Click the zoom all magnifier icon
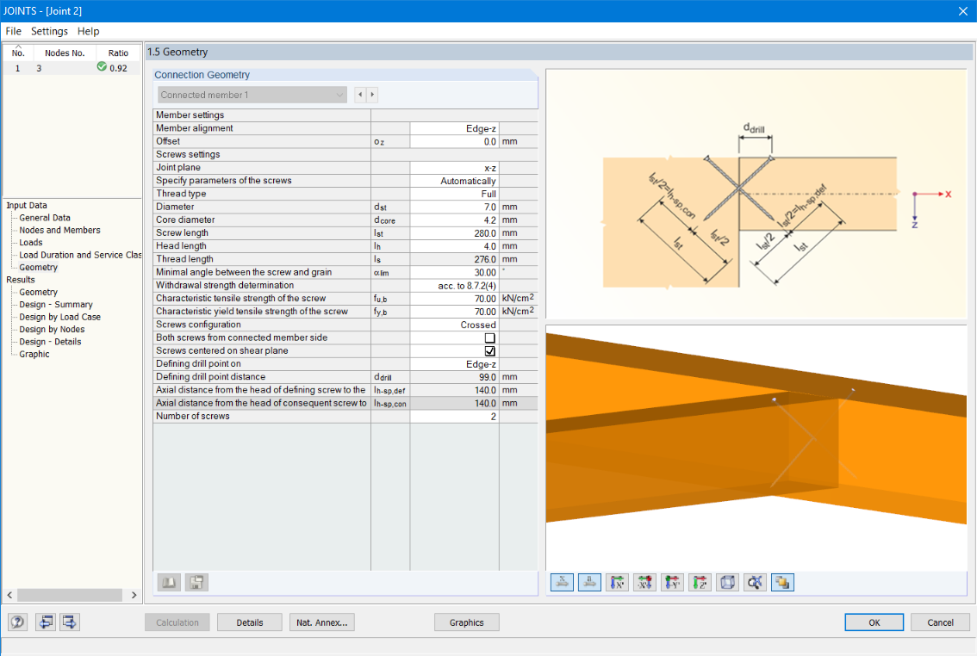Screen dimensions: 977x656 click(755, 583)
